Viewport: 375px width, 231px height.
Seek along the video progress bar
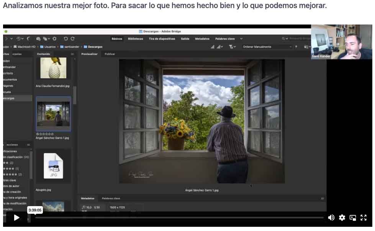coord(179,218)
